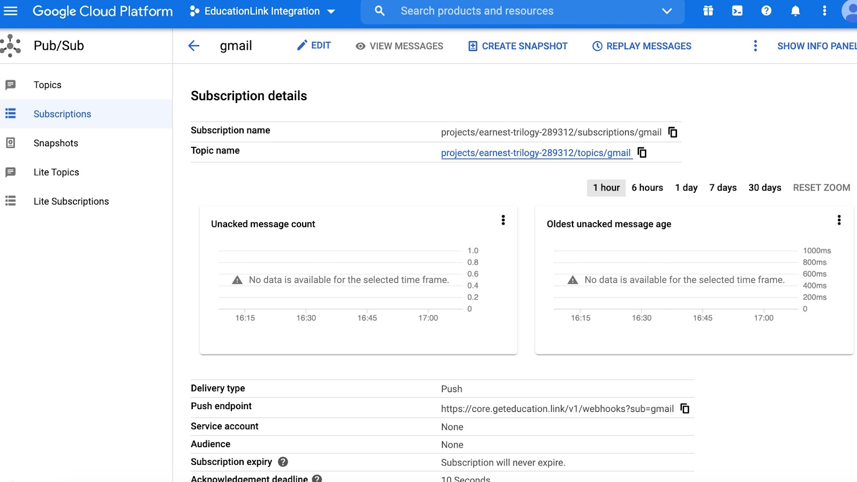This screenshot has width=857, height=482.
Task: Select the 1 hour time range
Action: (x=606, y=187)
